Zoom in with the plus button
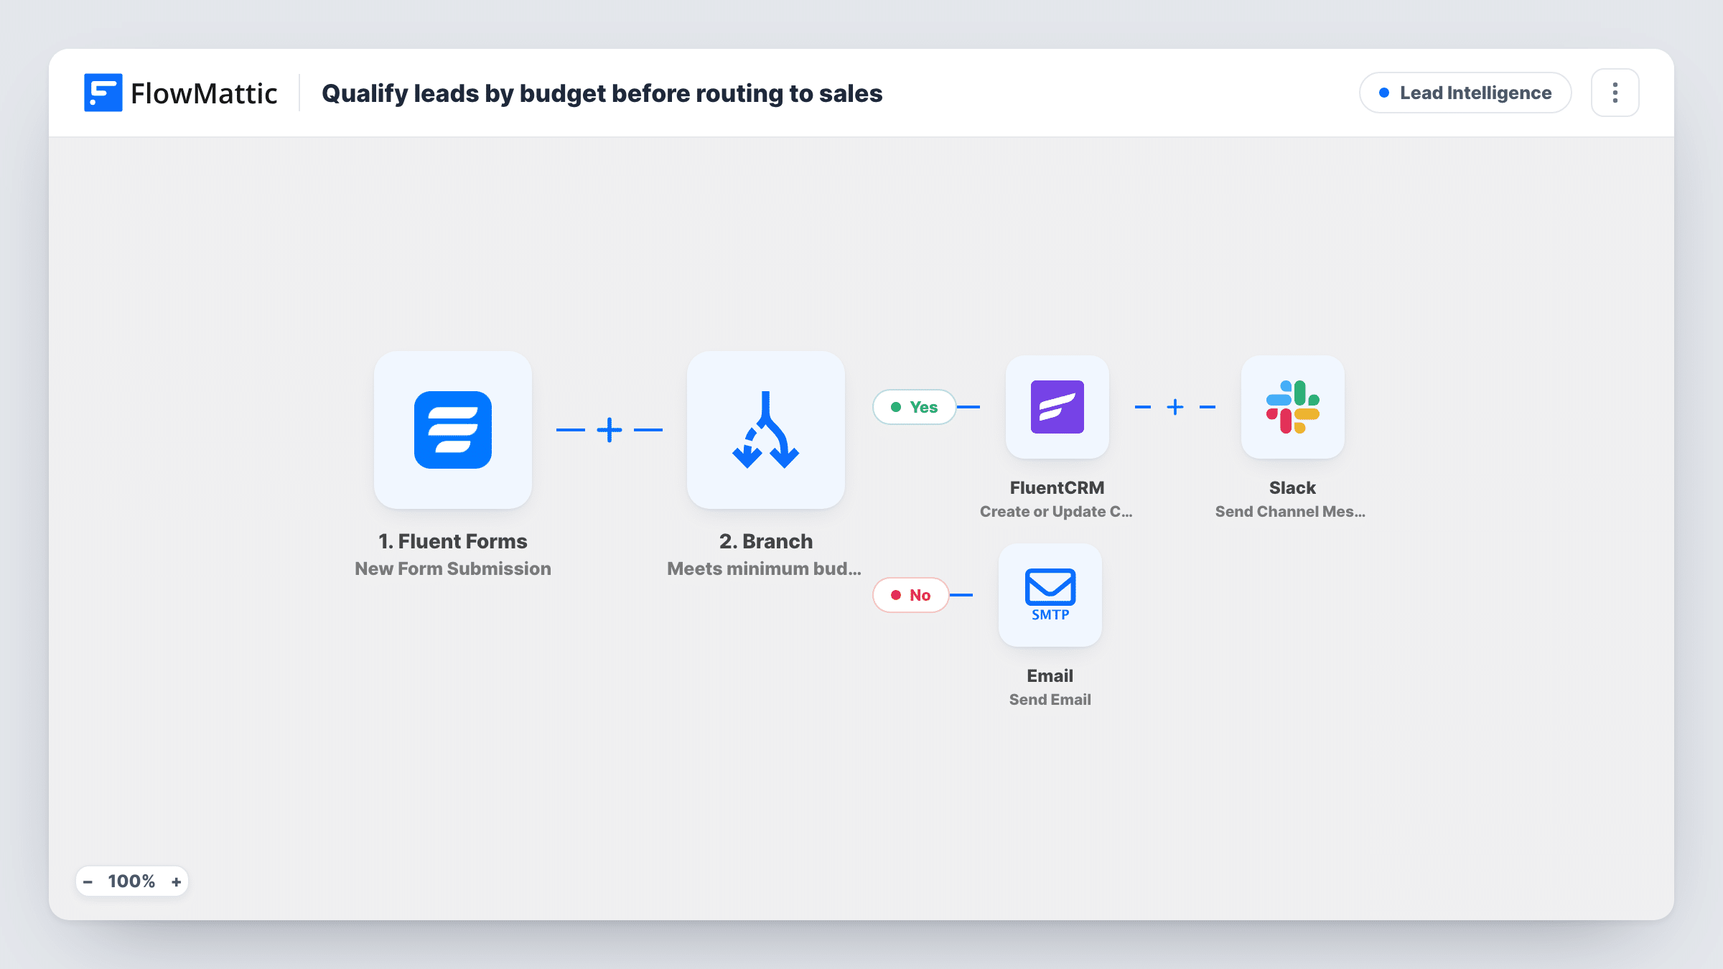The height and width of the screenshot is (969, 1723). [x=176, y=881]
